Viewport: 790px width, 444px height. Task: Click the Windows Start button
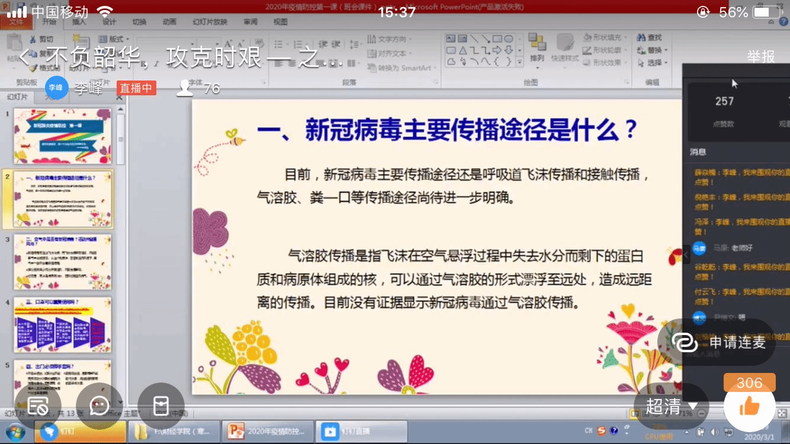15,432
